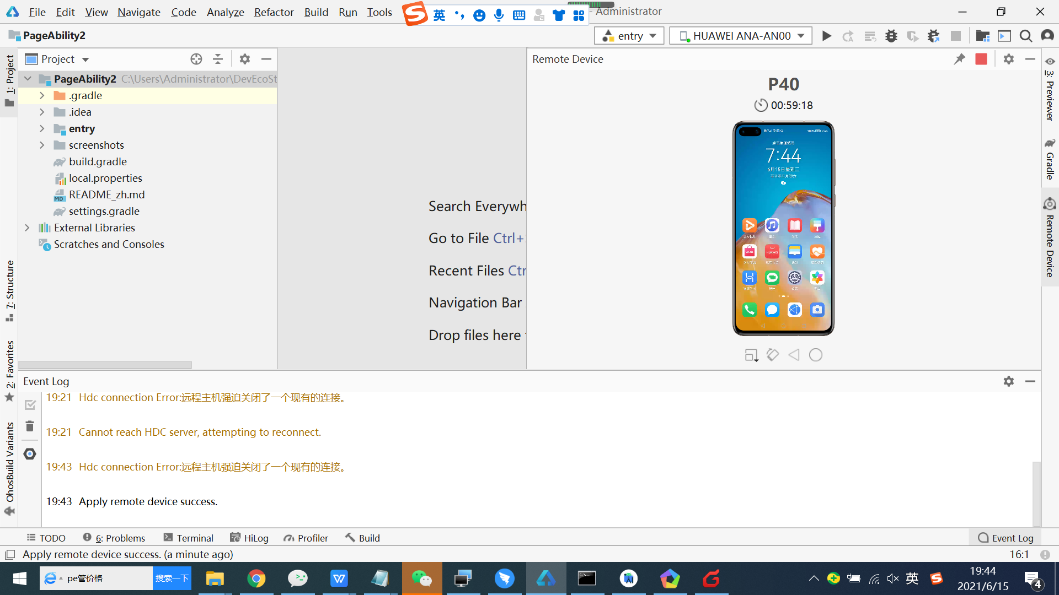The height and width of the screenshot is (595, 1059).
Task: Stop the remote device with red square
Action: click(981, 59)
